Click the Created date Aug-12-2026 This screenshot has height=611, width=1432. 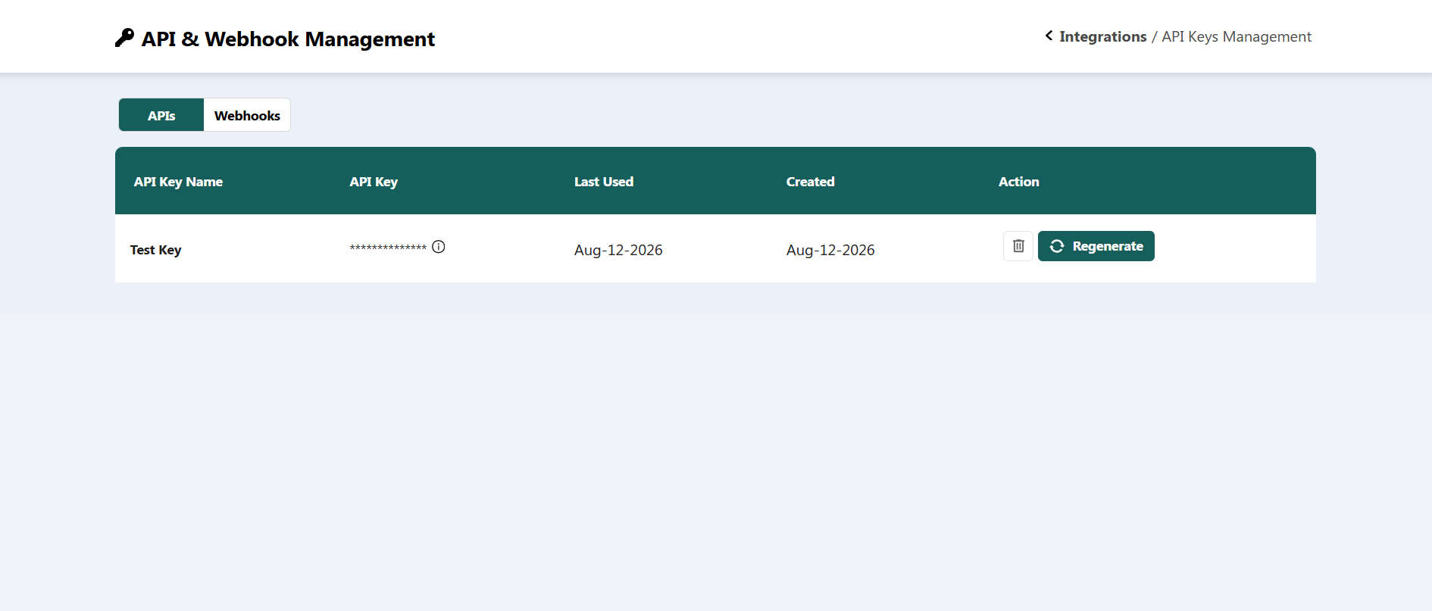(830, 250)
